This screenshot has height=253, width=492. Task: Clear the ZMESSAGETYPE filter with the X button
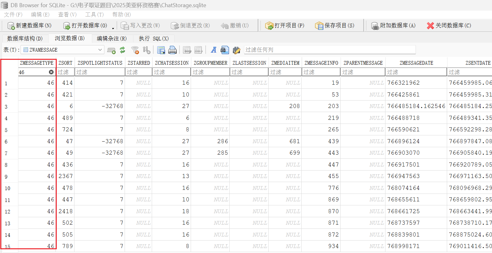click(51, 72)
